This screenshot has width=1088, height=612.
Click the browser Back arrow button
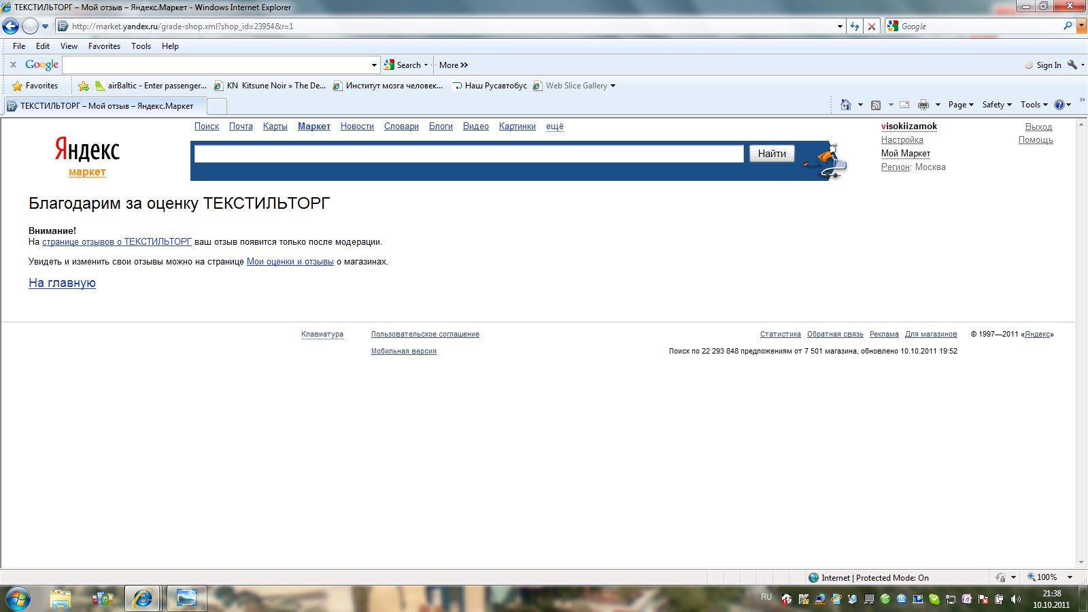[11, 27]
